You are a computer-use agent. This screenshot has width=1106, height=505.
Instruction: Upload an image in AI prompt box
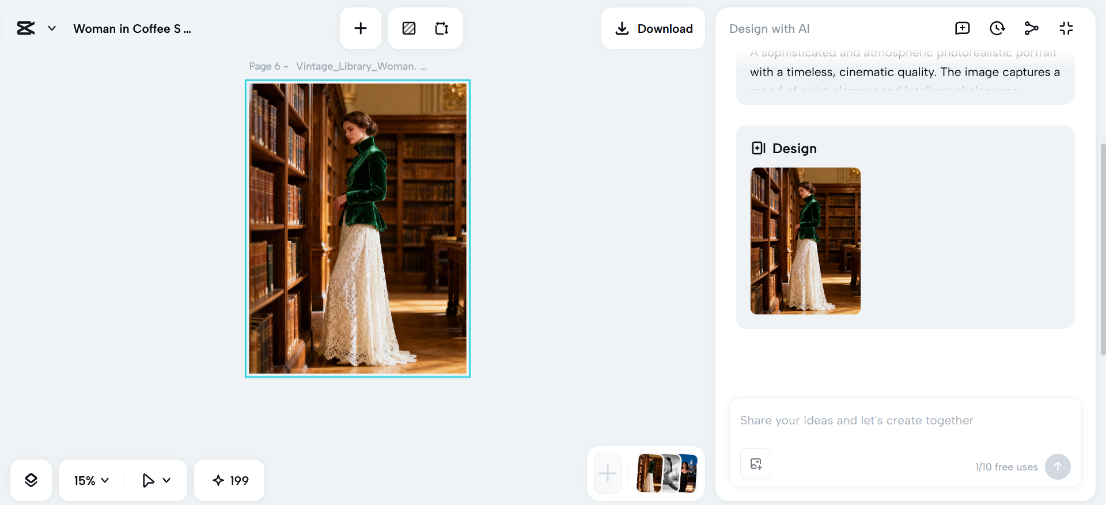(756, 464)
